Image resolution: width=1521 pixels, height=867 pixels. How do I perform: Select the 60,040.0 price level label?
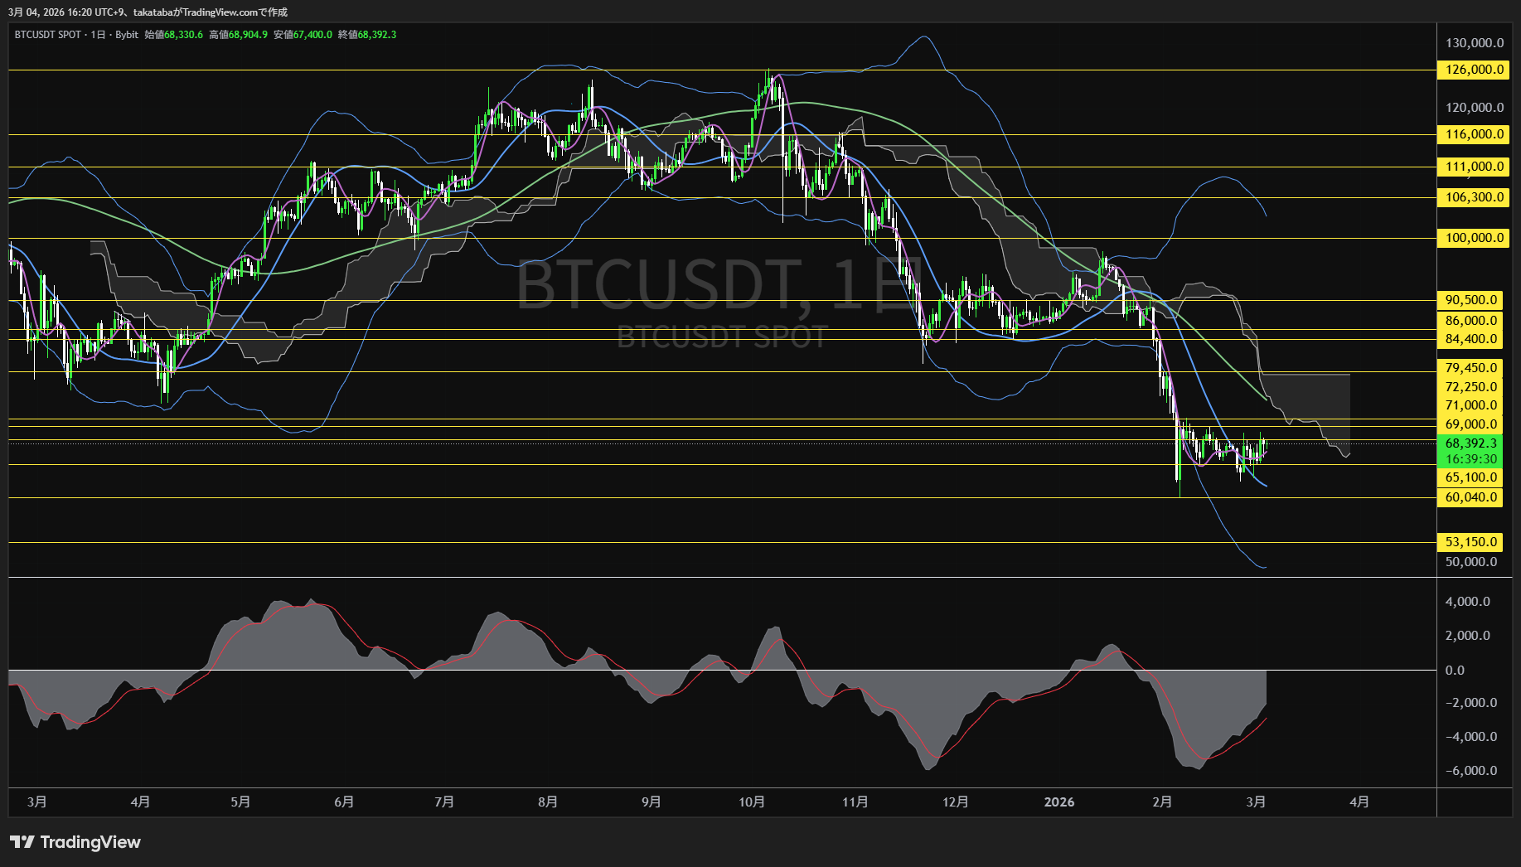point(1471,497)
